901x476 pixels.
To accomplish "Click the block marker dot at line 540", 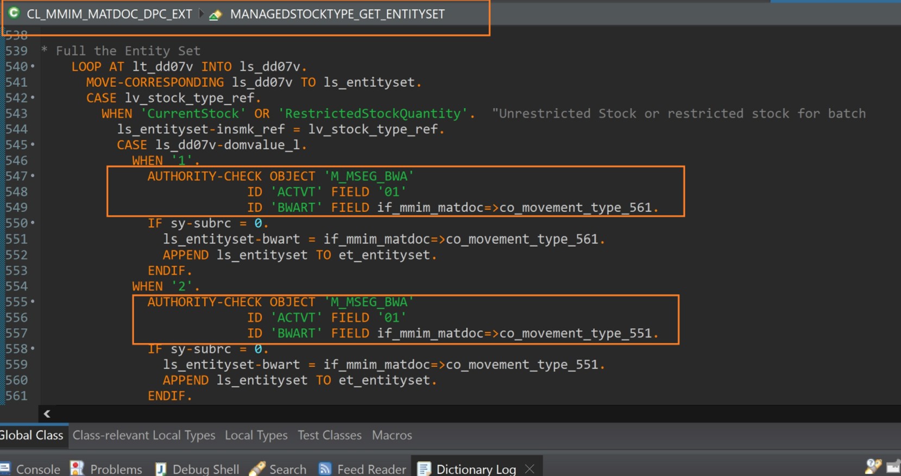I will coord(33,66).
